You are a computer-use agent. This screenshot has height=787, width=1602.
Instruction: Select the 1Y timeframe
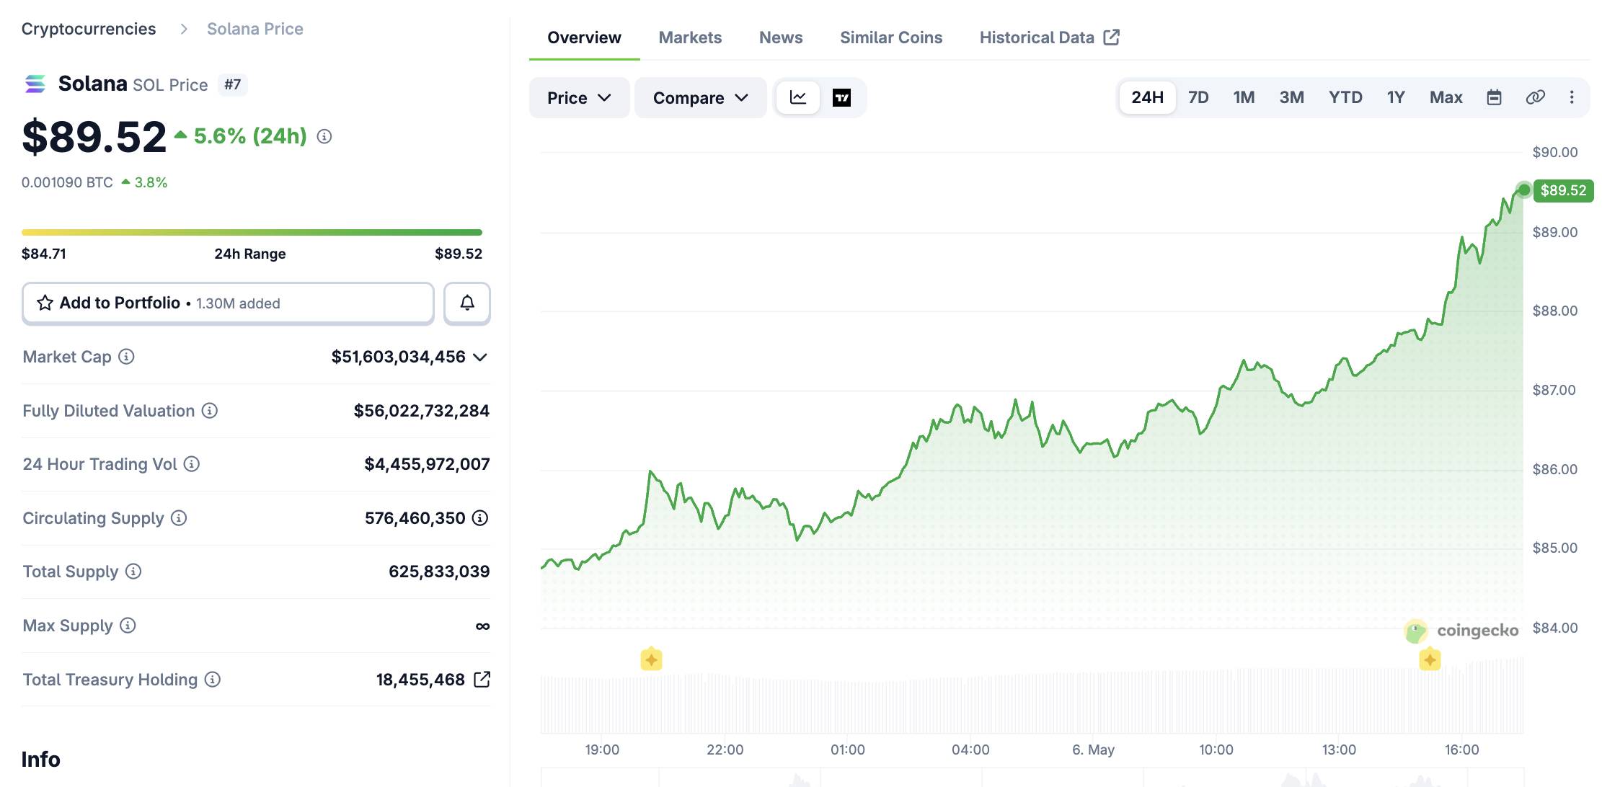[x=1396, y=97]
